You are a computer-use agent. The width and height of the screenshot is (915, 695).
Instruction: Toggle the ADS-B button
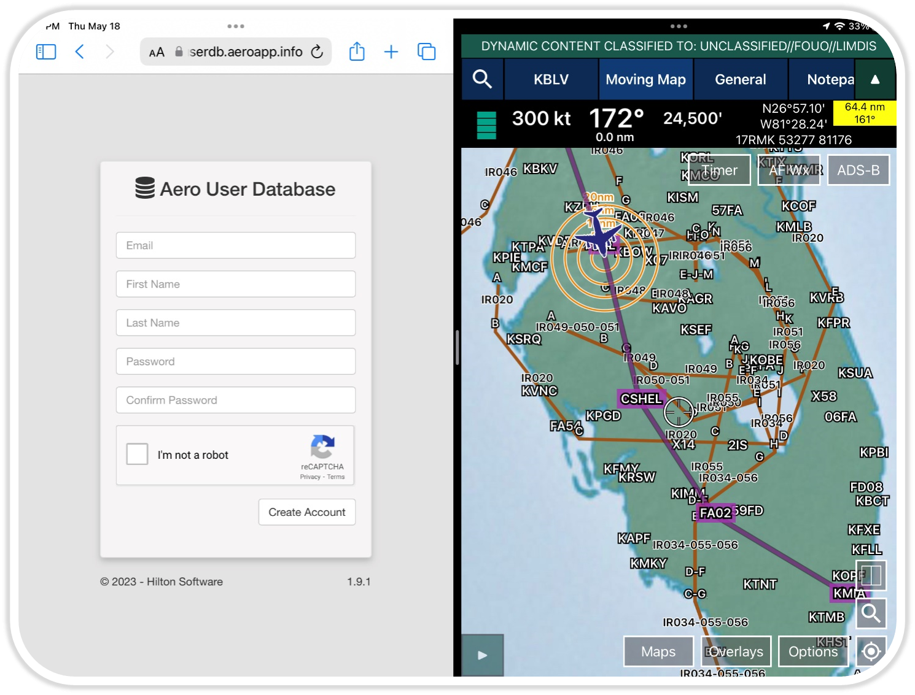(x=859, y=170)
